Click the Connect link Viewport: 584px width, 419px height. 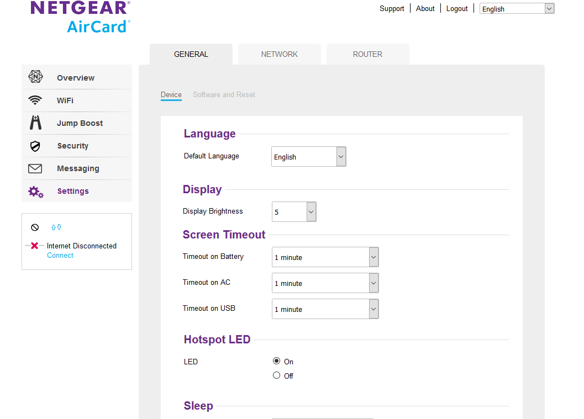tap(60, 255)
